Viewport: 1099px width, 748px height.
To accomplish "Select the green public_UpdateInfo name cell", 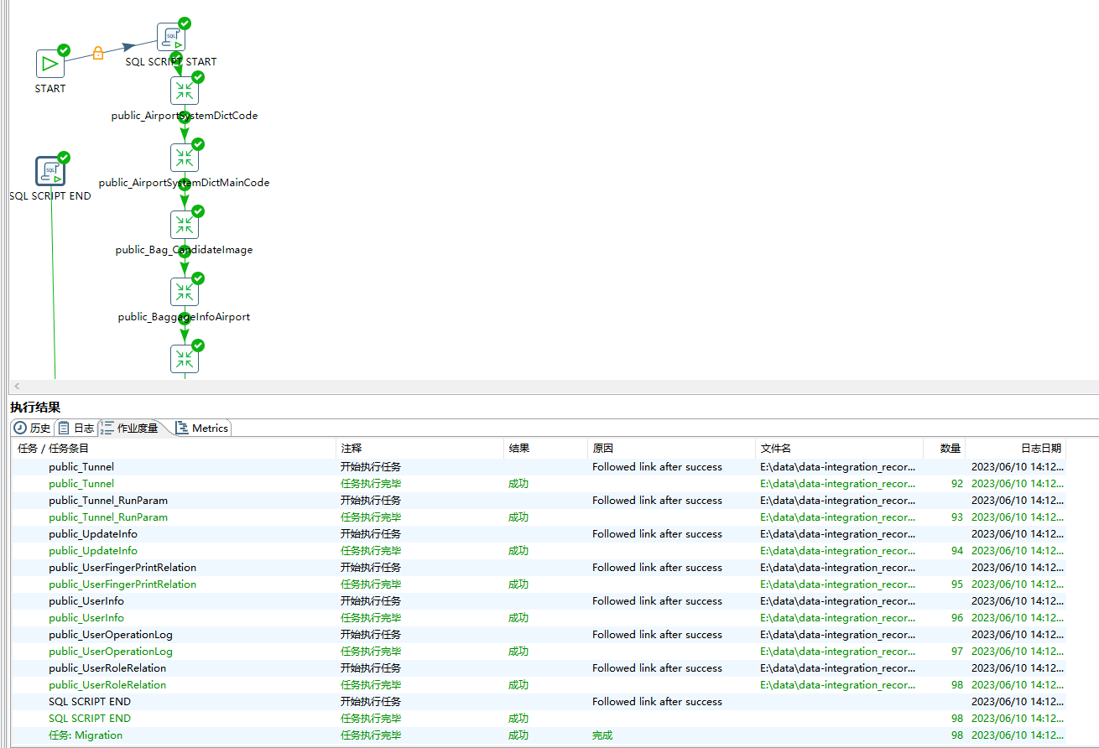I will [93, 551].
